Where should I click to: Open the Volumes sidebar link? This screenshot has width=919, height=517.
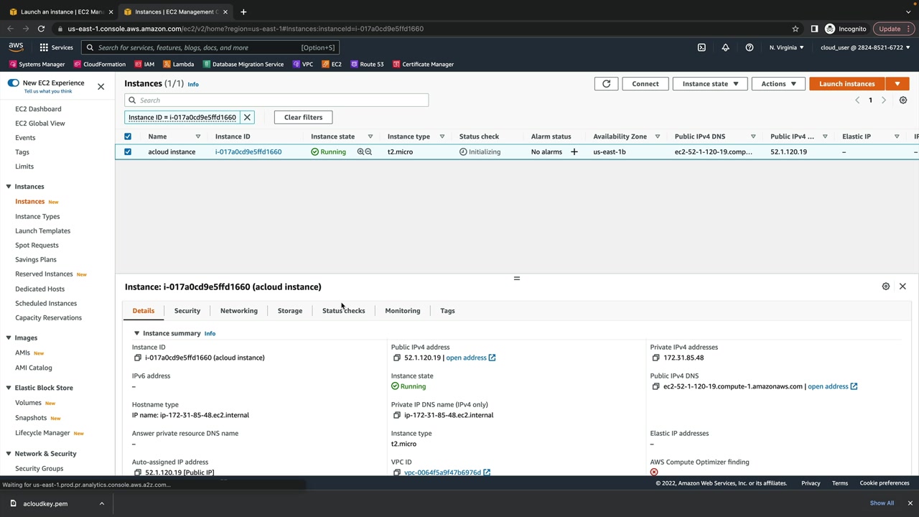(x=29, y=403)
